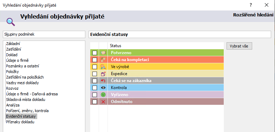Click the Rozšířené hledání link
Viewport: 275px width, 132px height.
click(253, 15)
